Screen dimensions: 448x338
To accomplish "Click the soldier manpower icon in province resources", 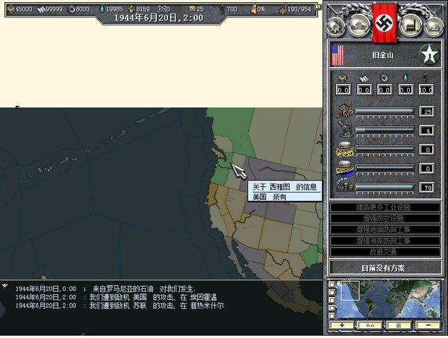I will (x=425, y=78).
